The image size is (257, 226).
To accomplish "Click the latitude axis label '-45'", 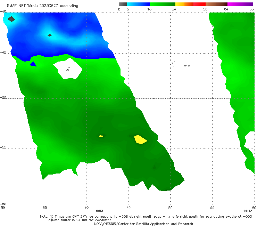I will (x=3, y=53).
